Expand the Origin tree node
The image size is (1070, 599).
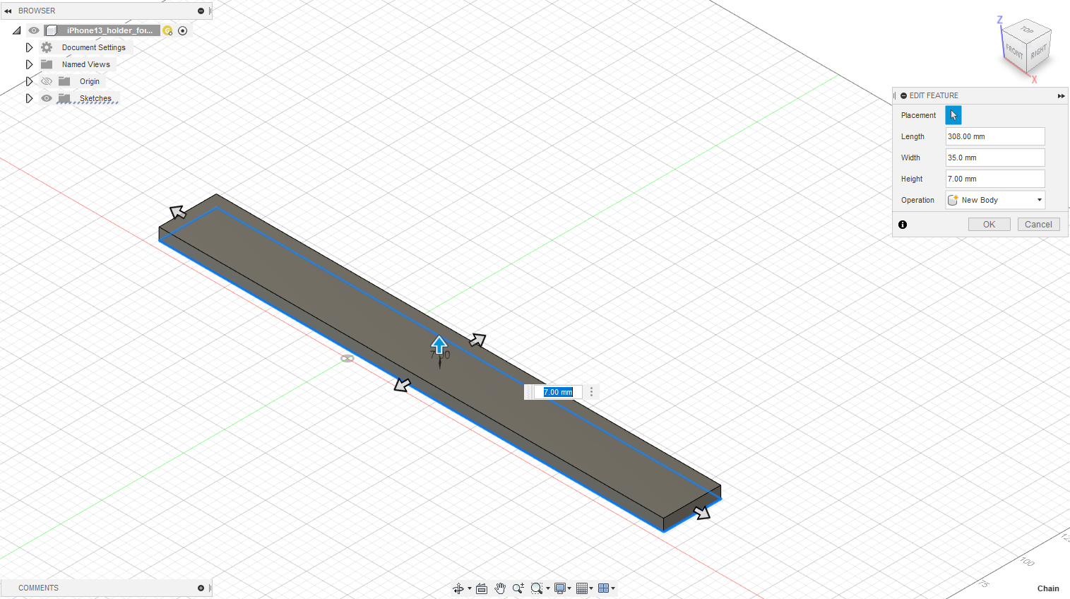pyautogui.click(x=29, y=81)
